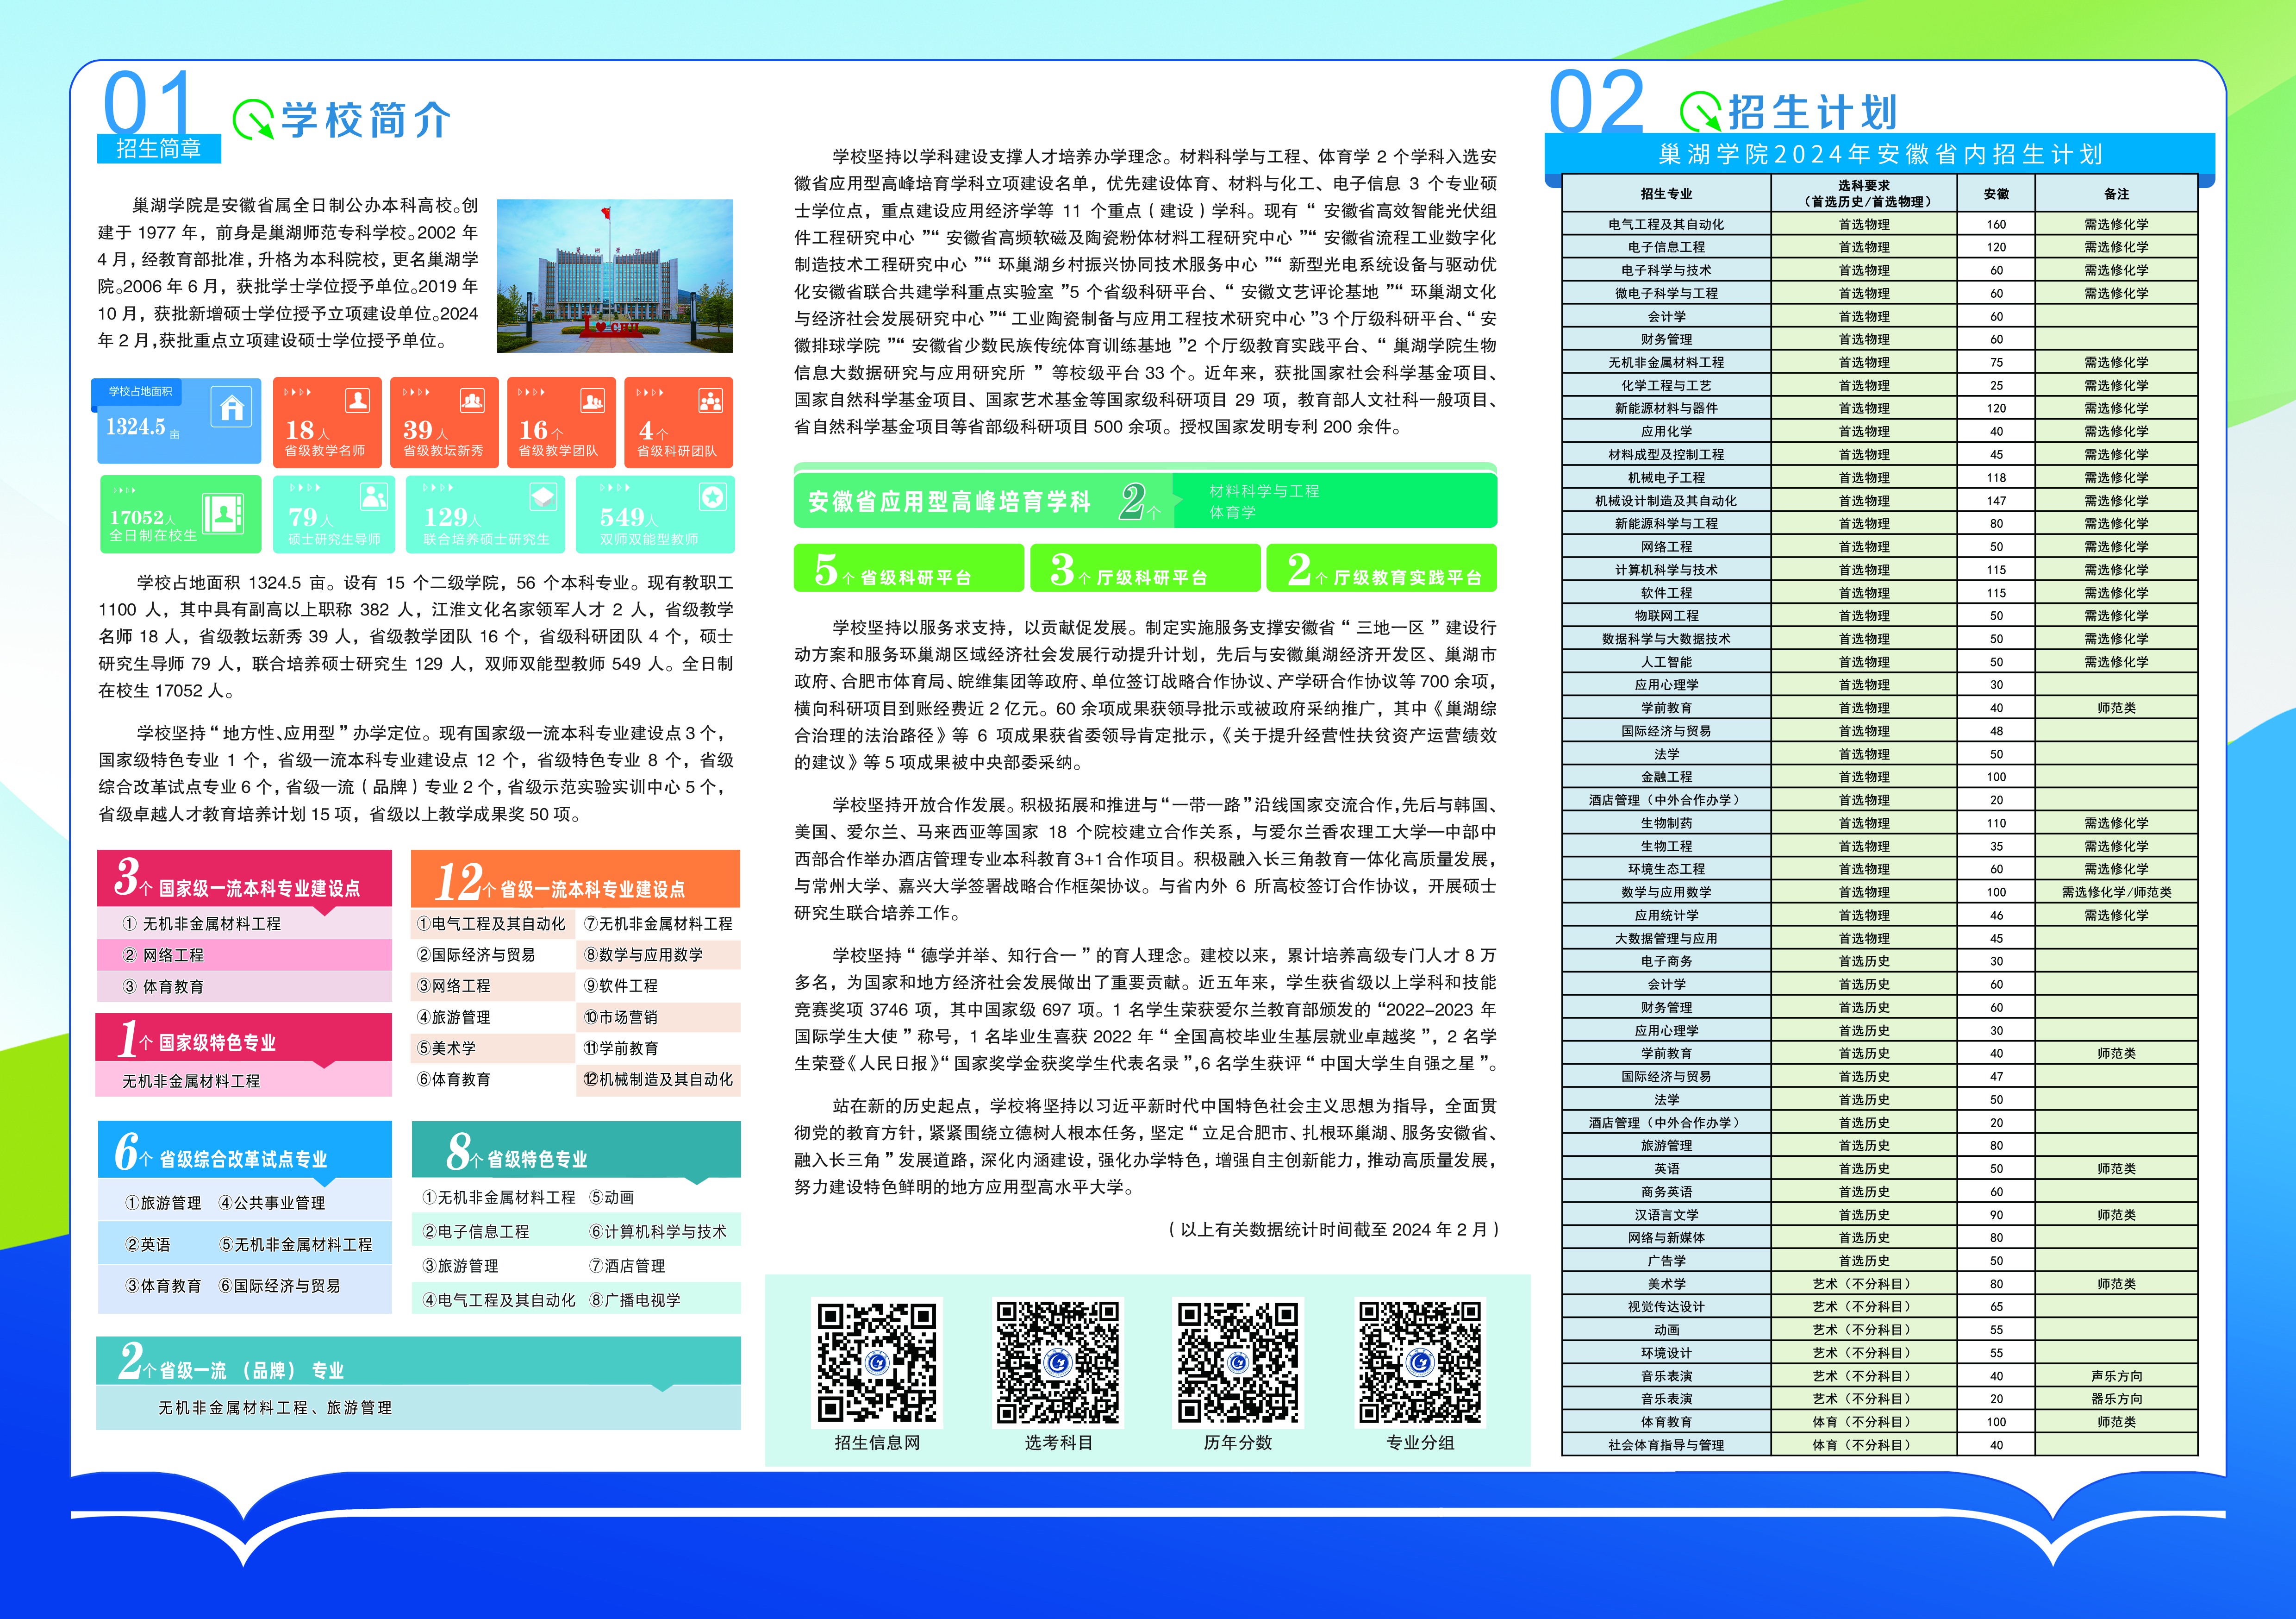Click the house icon on campus area tile

click(x=232, y=407)
